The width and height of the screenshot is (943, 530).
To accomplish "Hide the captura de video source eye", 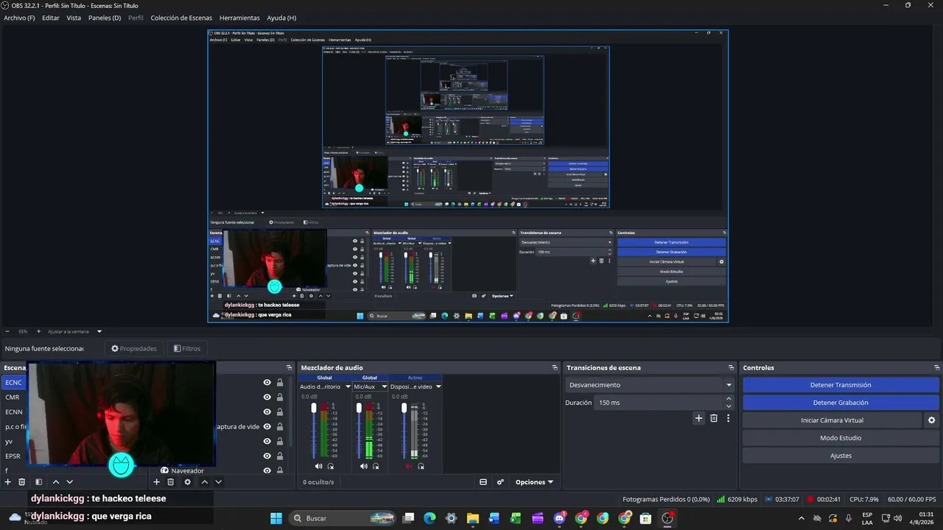I will coord(267,426).
